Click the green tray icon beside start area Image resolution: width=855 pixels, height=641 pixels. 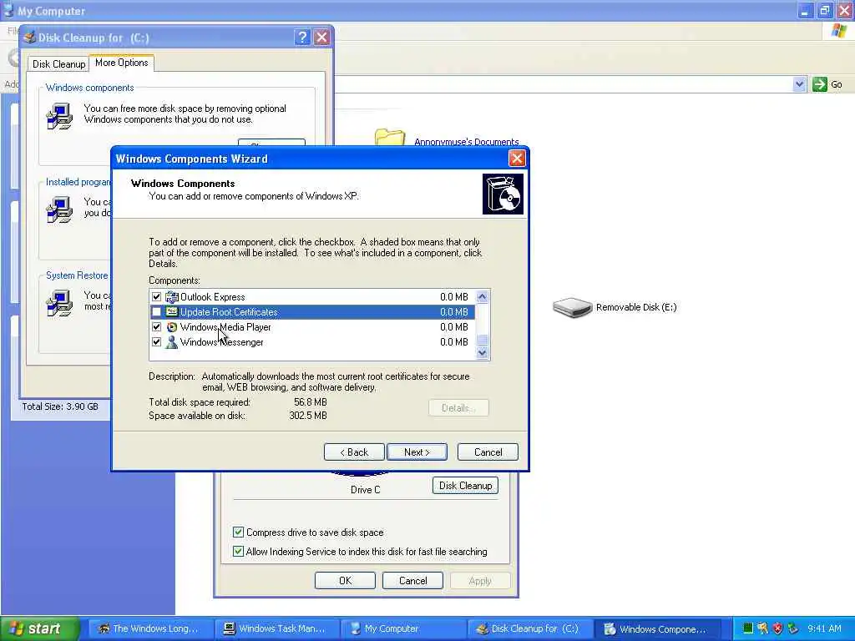click(x=748, y=628)
